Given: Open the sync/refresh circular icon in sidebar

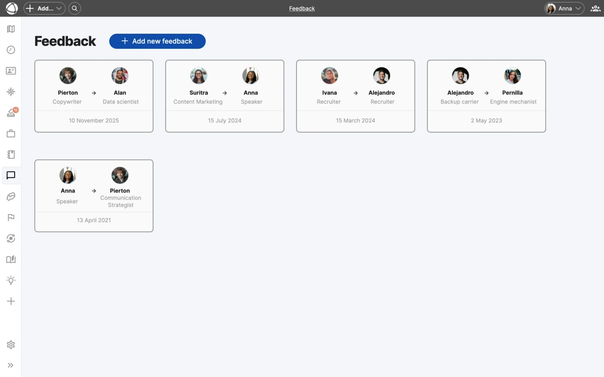Looking at the screenshot, I should [x=11, y=238].
